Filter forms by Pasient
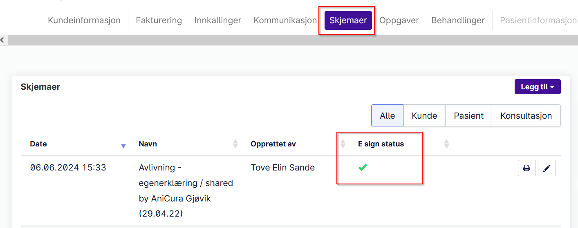Viewport: 578px width, 228px height. tap(468, 115)
